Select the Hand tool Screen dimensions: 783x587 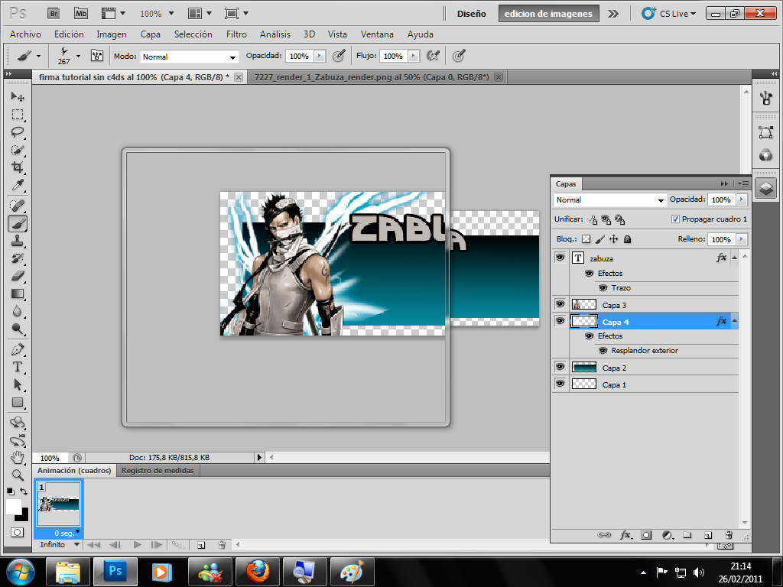(18, 458)
